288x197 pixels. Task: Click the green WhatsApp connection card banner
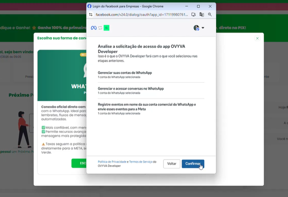coord(62,75)
